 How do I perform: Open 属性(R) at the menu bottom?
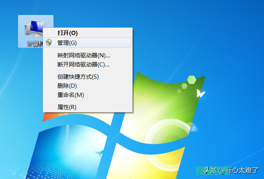pyautogui.click(x=87, y=107)
